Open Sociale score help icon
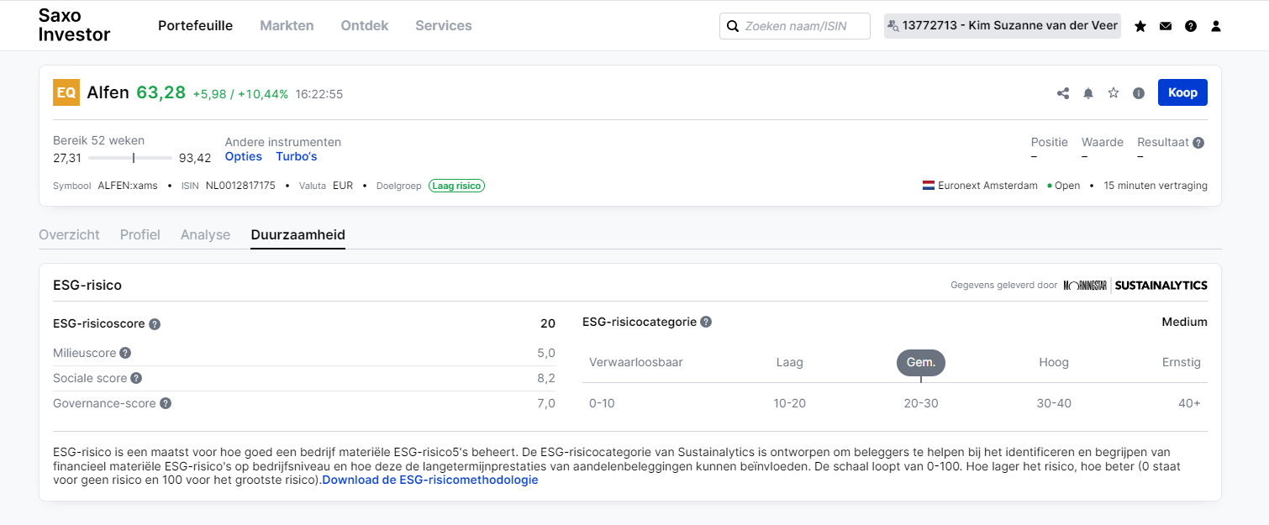Viewport: 1269px width, 525px height. click(x=136, y=378)
